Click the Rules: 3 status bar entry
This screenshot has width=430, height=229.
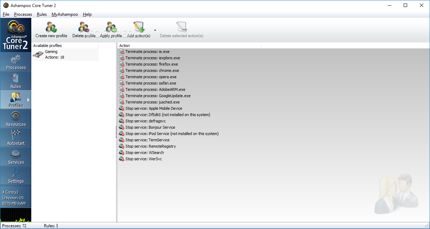[x=51, y=226]
